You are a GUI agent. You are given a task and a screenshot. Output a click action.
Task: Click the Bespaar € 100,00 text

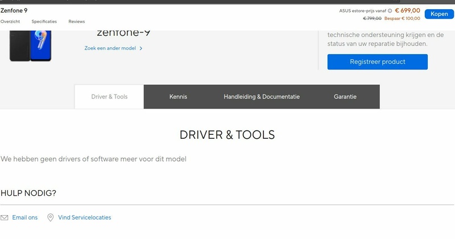[x=402, y=18]
